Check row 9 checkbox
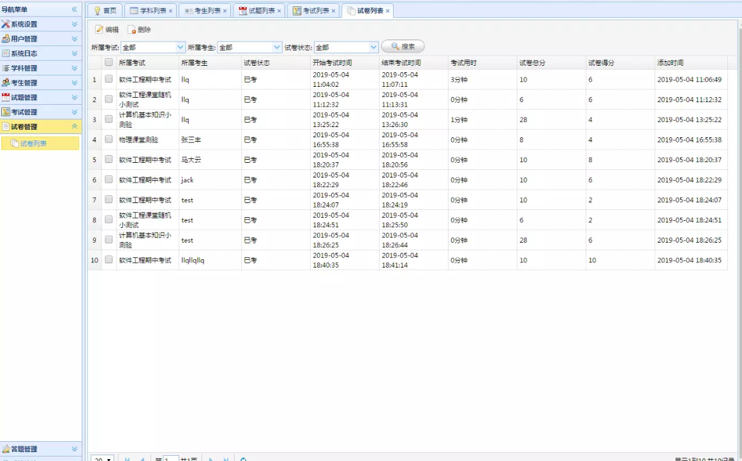Image resolution: width=742 pixels, height=461 pixels. (x=109, y=239)
